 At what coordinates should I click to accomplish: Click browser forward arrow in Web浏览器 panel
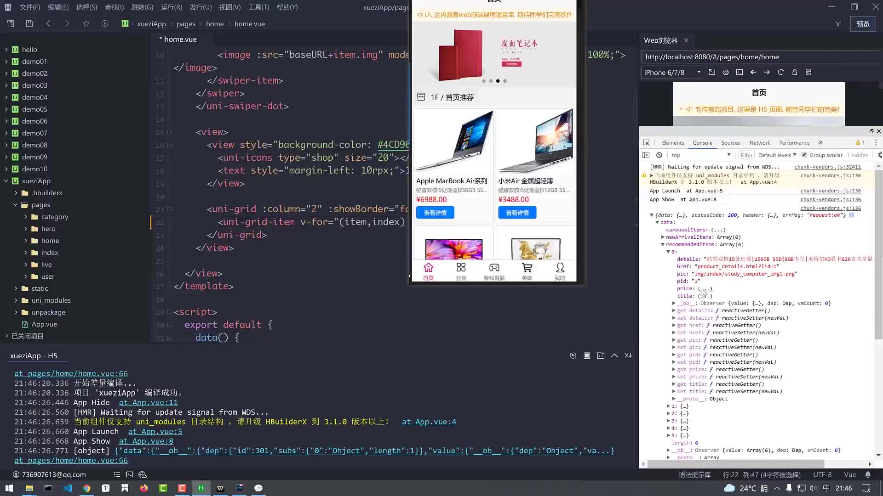tap(767, 72)
